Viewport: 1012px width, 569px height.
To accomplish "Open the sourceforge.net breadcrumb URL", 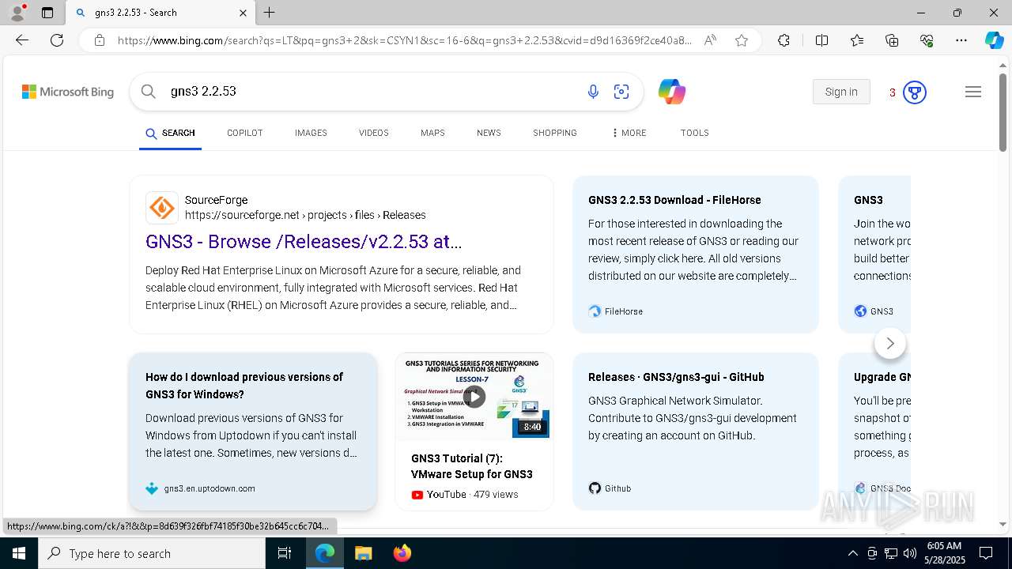I will click(305, 215).
